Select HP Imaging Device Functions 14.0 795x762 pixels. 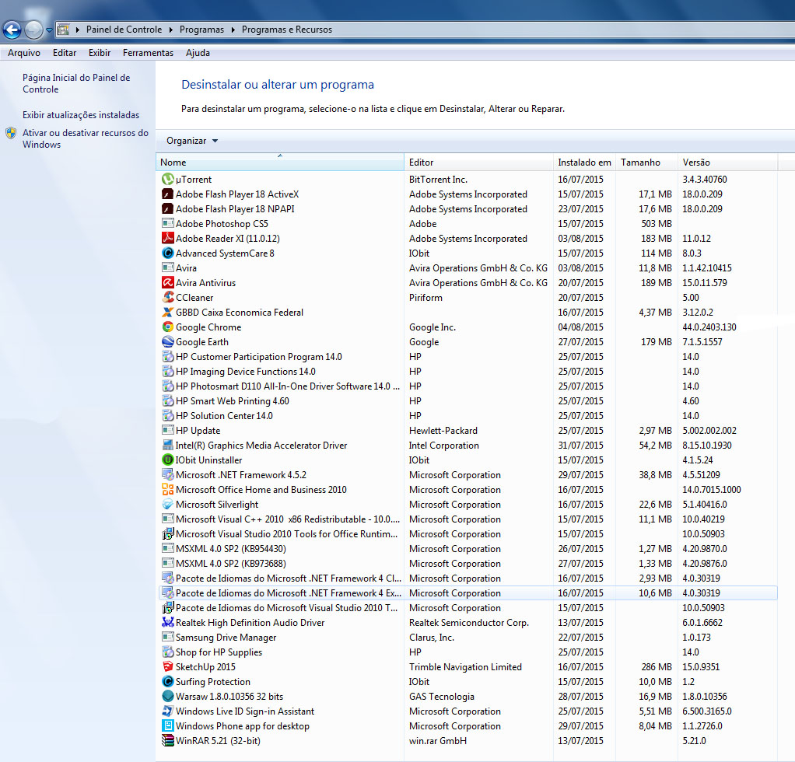tap(468, 372)
